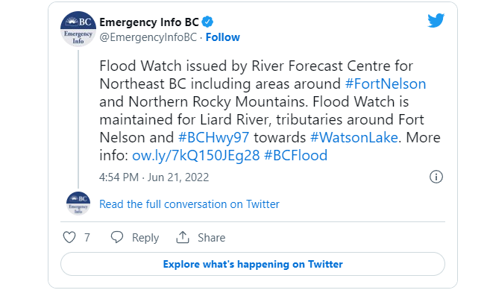
Task: Open the tweet info circle icon
Action: point(436,177)
